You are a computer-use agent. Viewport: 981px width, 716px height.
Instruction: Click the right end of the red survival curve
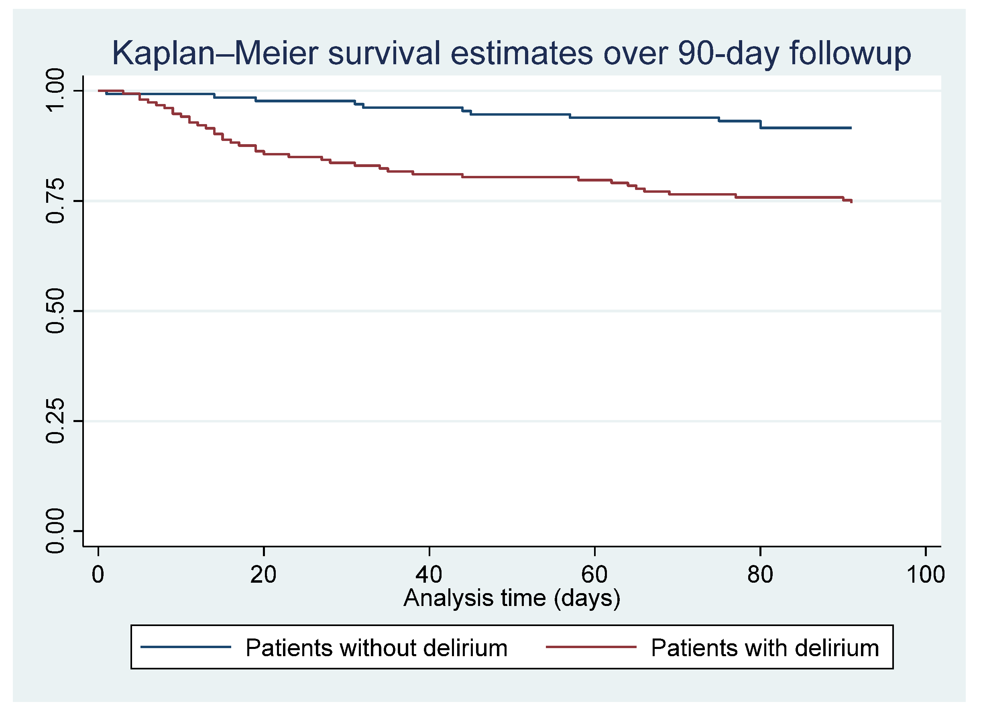pyautogui.click(x=851, y=201)
